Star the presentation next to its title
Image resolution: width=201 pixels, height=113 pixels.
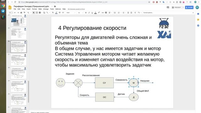(52, 6)
